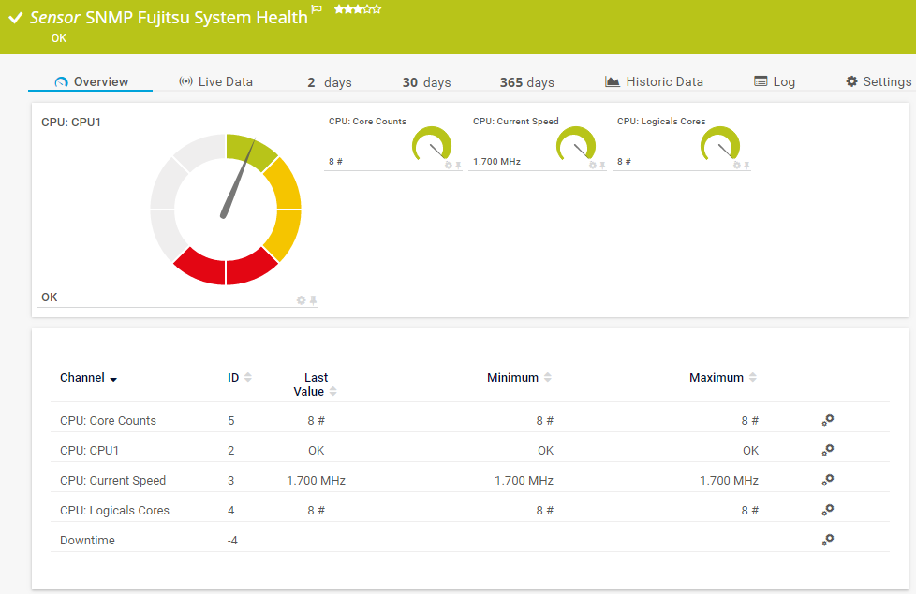Open channel settings for CPU: CPU1 row
Screen dimensions: 916x594
828,450
